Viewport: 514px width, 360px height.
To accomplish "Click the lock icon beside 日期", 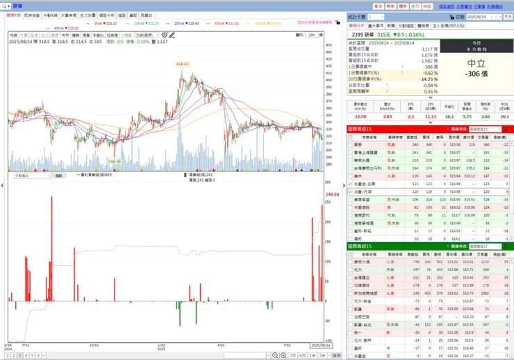I will 452,17.
